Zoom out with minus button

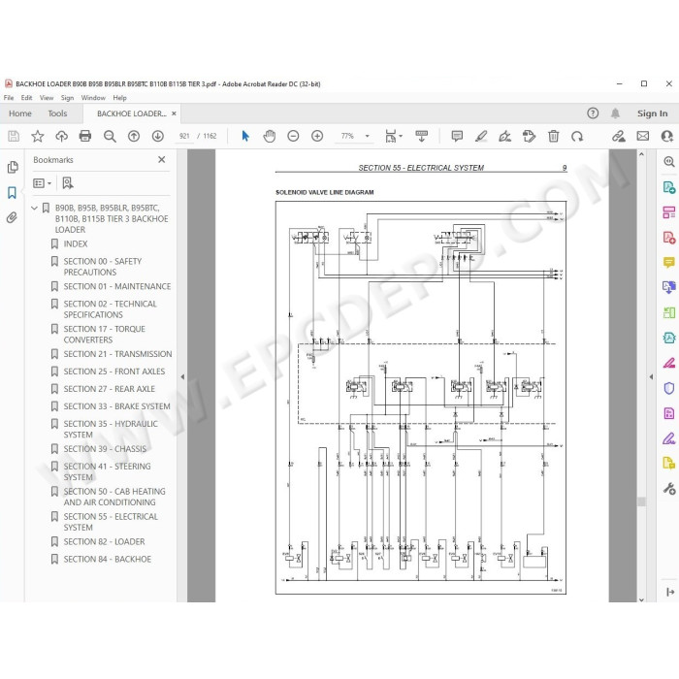[293, 137]
